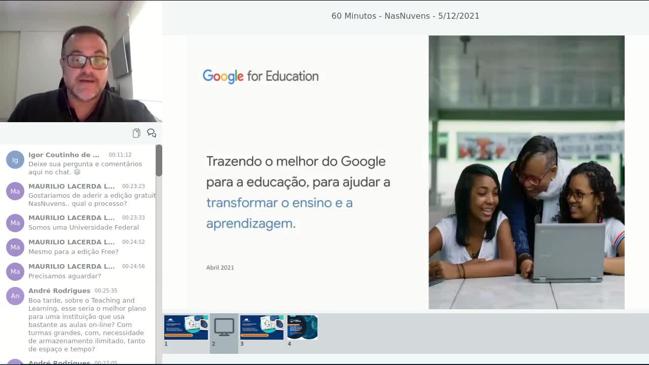Open the shared notes icon

136,133
